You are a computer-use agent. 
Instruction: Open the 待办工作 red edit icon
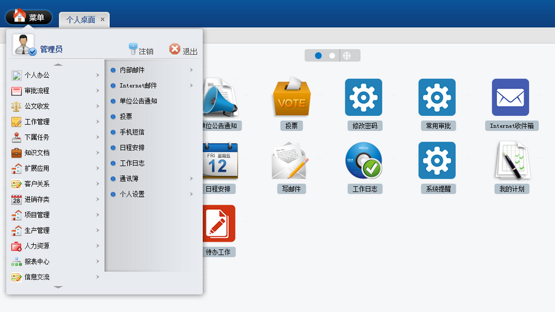218,224
